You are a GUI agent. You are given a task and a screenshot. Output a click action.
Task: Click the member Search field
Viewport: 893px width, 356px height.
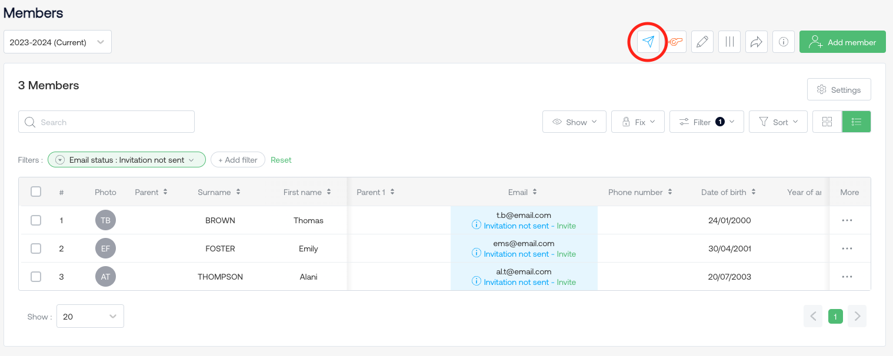[x=106, y=122]
